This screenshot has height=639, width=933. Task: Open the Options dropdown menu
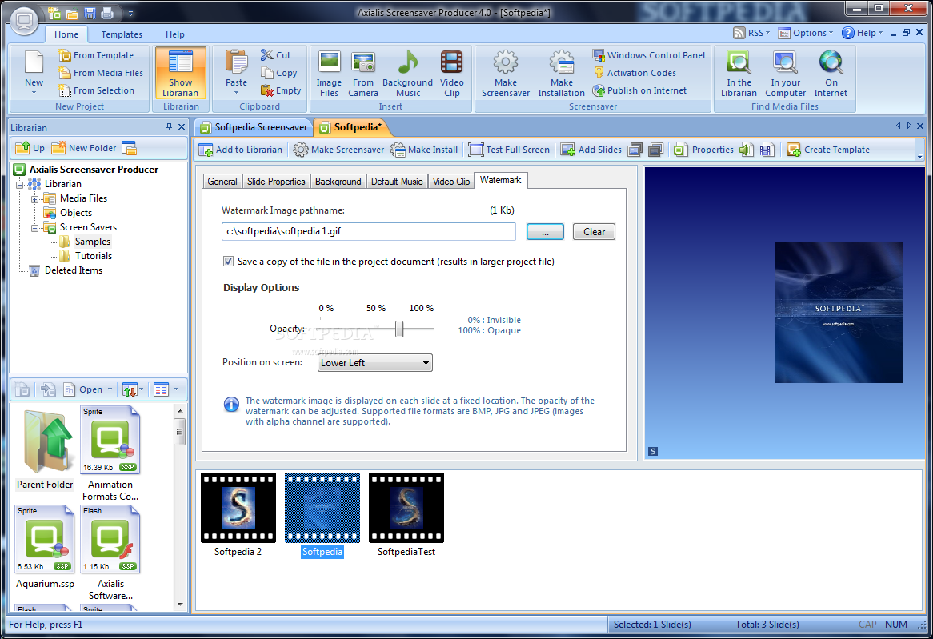click(x=806, y=33)
